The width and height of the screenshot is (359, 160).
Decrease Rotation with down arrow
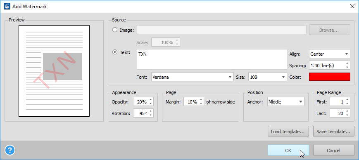coord(150,115)
